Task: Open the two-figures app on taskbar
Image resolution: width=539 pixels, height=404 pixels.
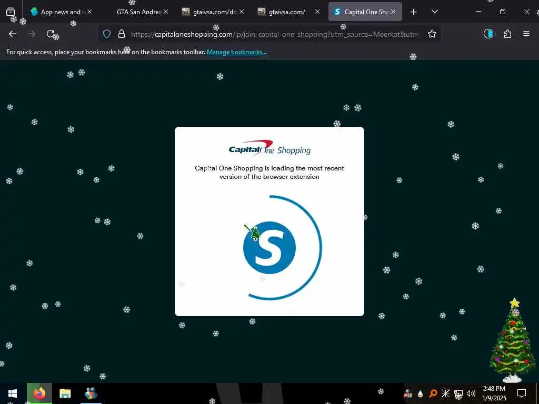Action: 91,393
